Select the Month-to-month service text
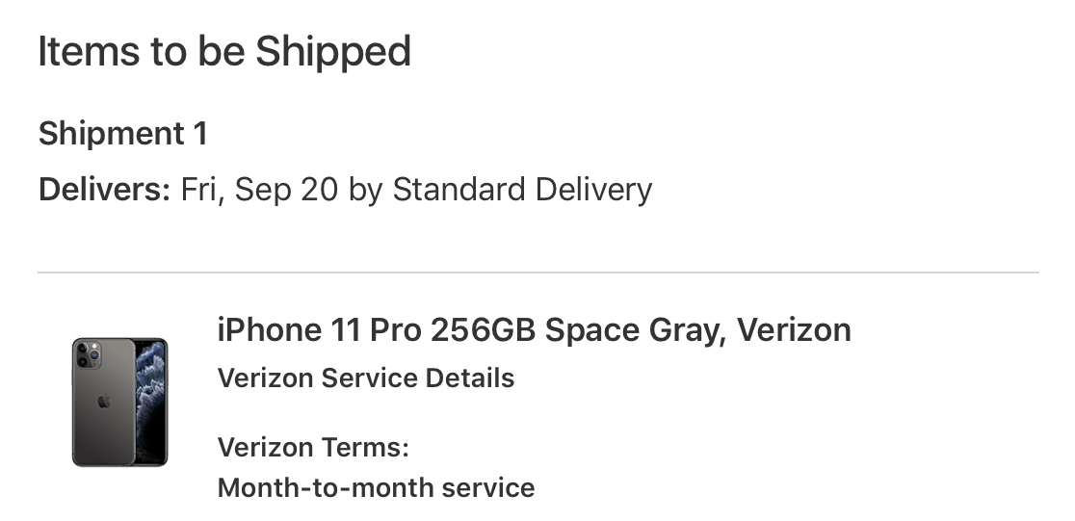 376,488
